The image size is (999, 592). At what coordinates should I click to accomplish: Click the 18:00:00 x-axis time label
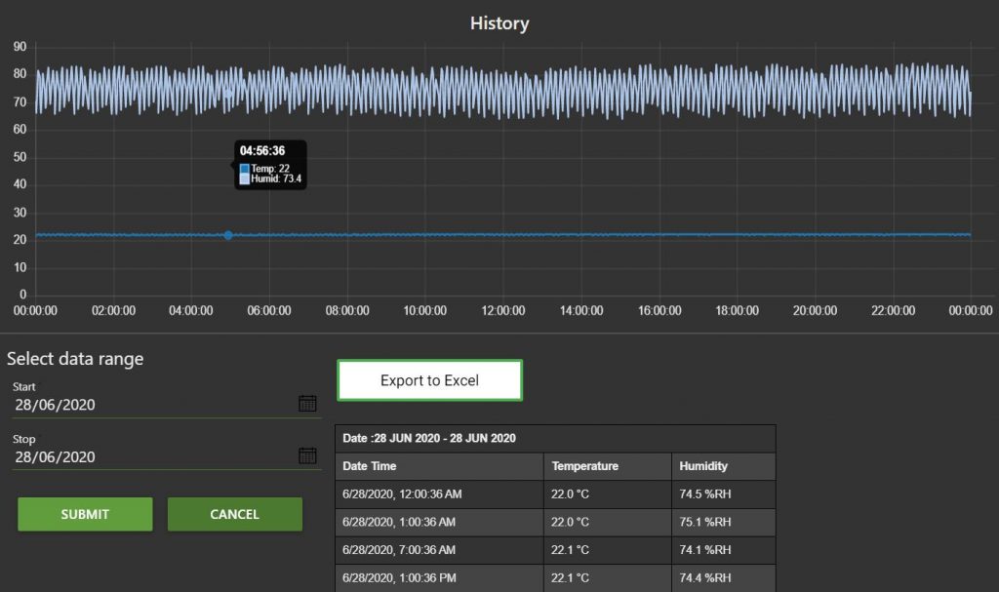(x=738, y=311)
